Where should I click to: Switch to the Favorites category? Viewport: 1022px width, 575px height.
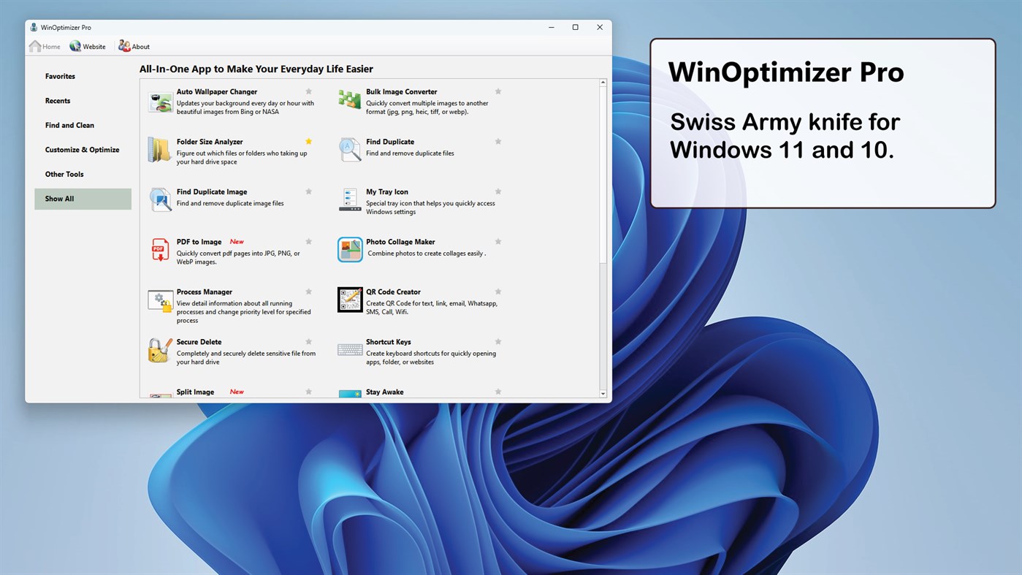coord(59,76)
